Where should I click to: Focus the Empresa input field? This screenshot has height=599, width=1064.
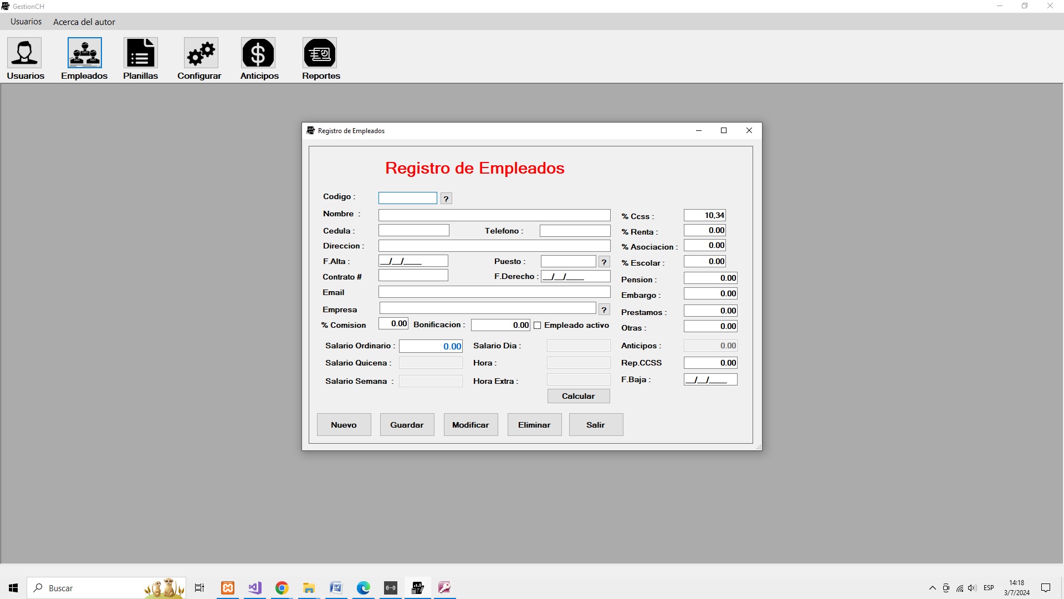pyautogui.click(x=488, y=308)
